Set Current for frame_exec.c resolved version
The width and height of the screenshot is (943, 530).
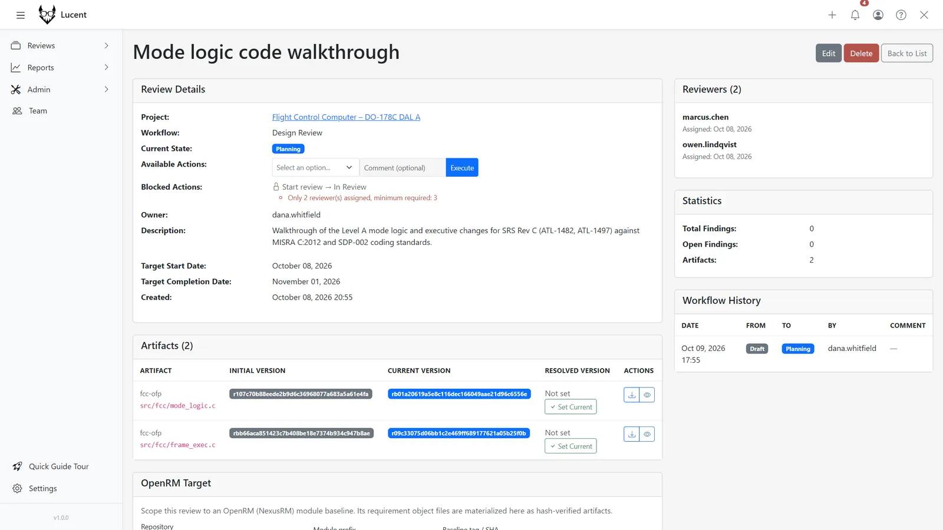pos(571,446)
